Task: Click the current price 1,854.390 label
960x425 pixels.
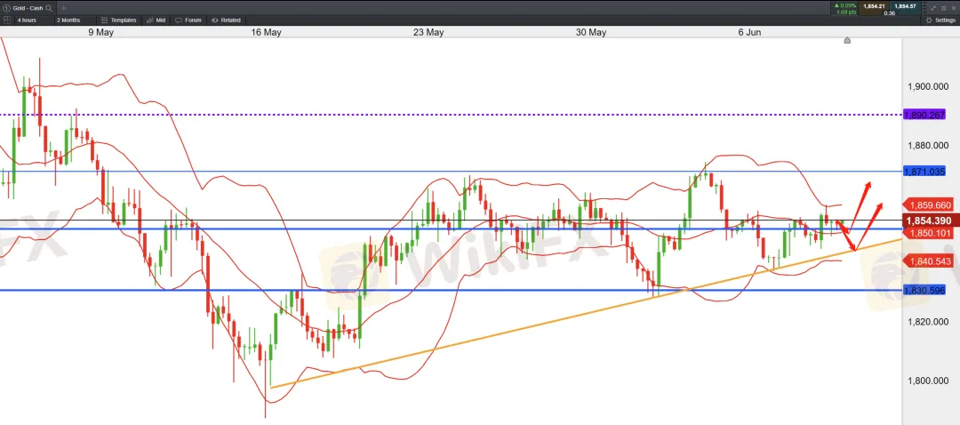Action: point(929,221)
